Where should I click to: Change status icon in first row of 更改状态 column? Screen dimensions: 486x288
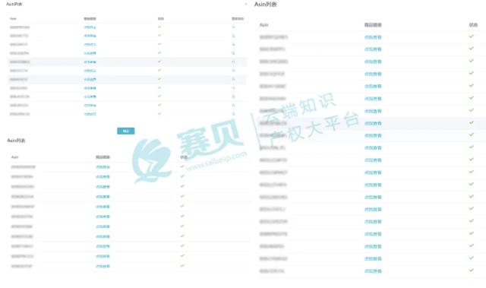[x=233, y=27]
